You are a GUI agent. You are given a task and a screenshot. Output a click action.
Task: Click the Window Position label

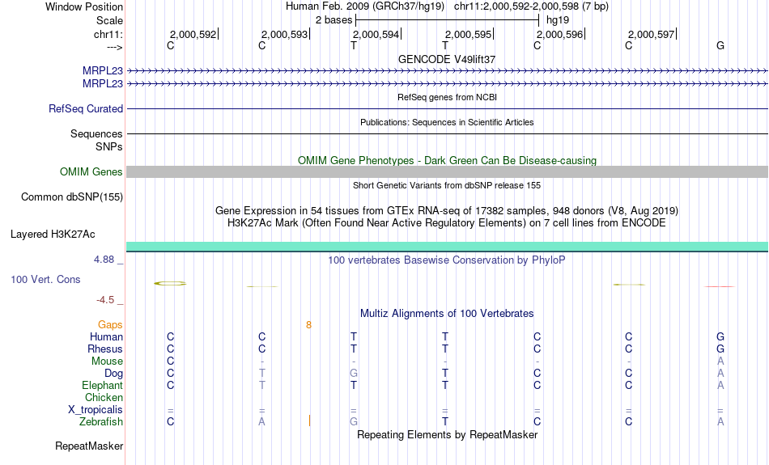84,6
